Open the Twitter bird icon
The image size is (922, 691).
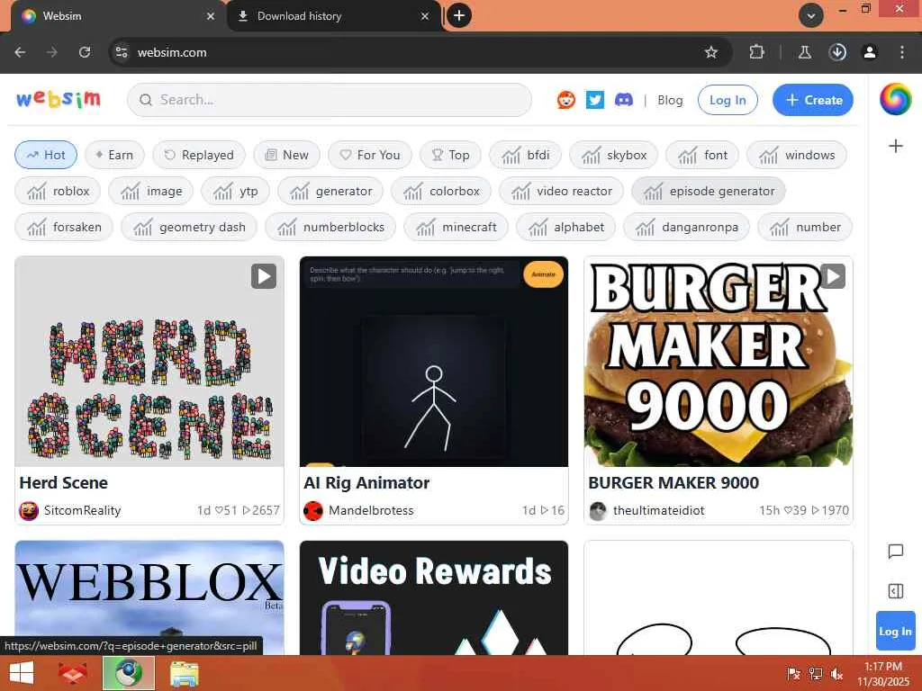[594, 100]
